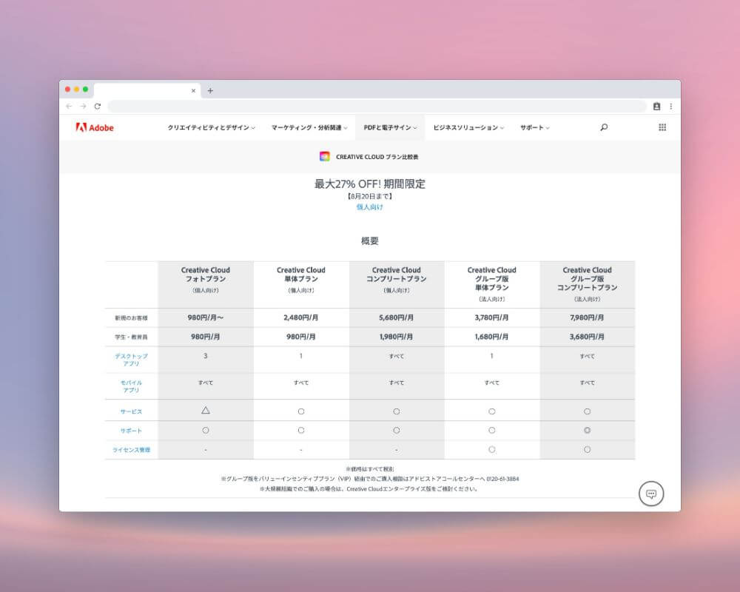Open the Adobe apps grid icon
The height and width of the screenshot is (592, 740).
tap(662, 127)
